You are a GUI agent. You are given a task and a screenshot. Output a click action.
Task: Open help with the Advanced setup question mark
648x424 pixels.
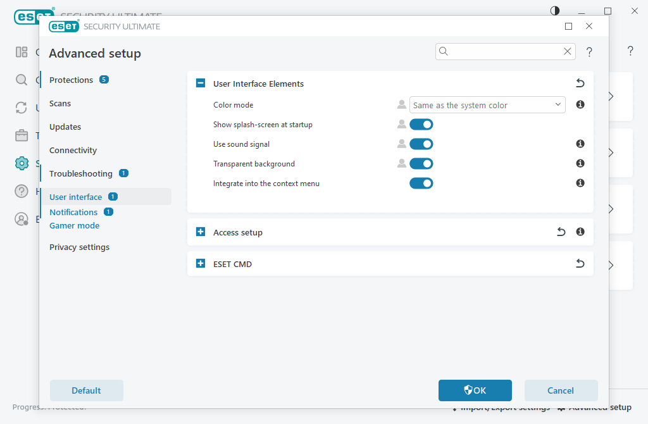589,52
